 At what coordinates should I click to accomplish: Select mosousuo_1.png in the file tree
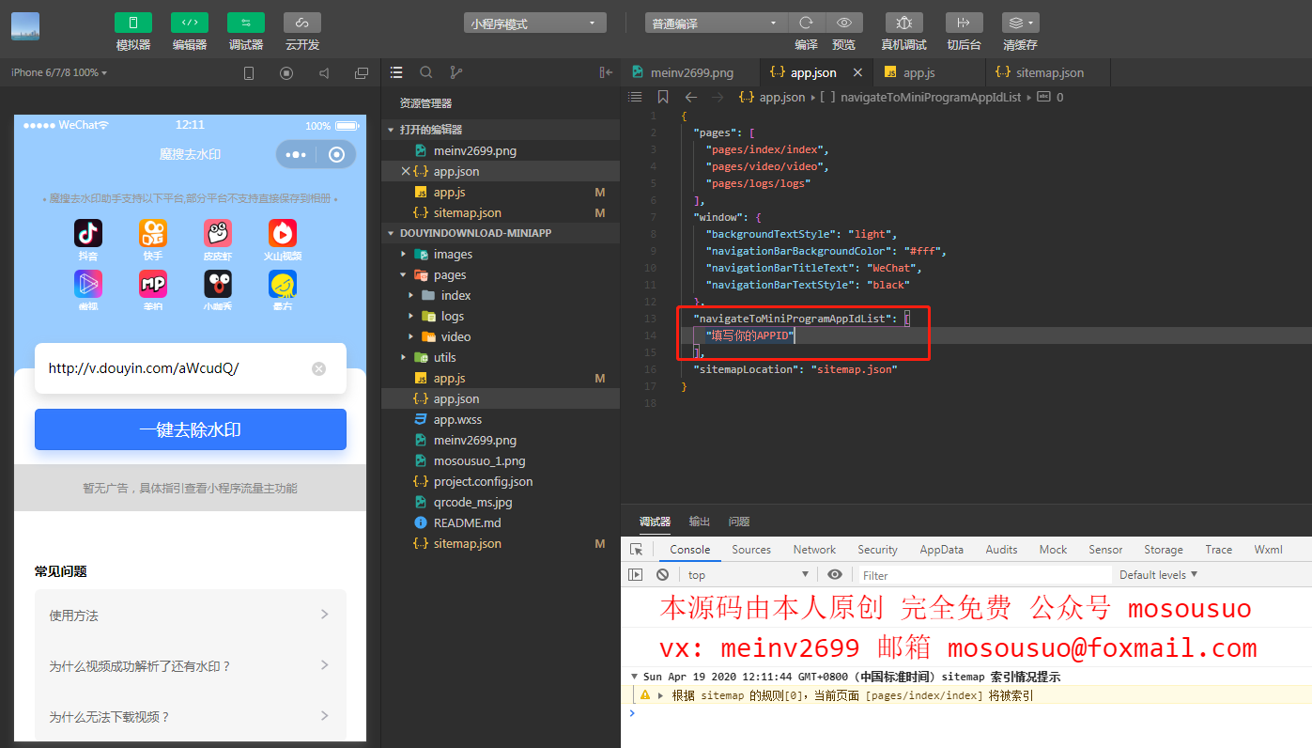point(501,460)
